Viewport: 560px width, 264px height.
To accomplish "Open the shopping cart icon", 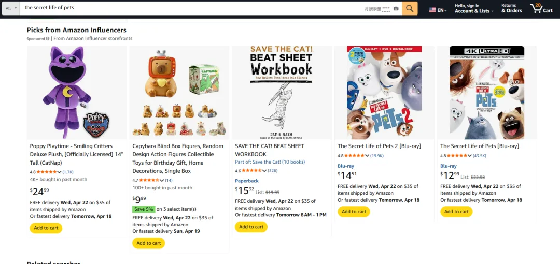I will [541, 8].
